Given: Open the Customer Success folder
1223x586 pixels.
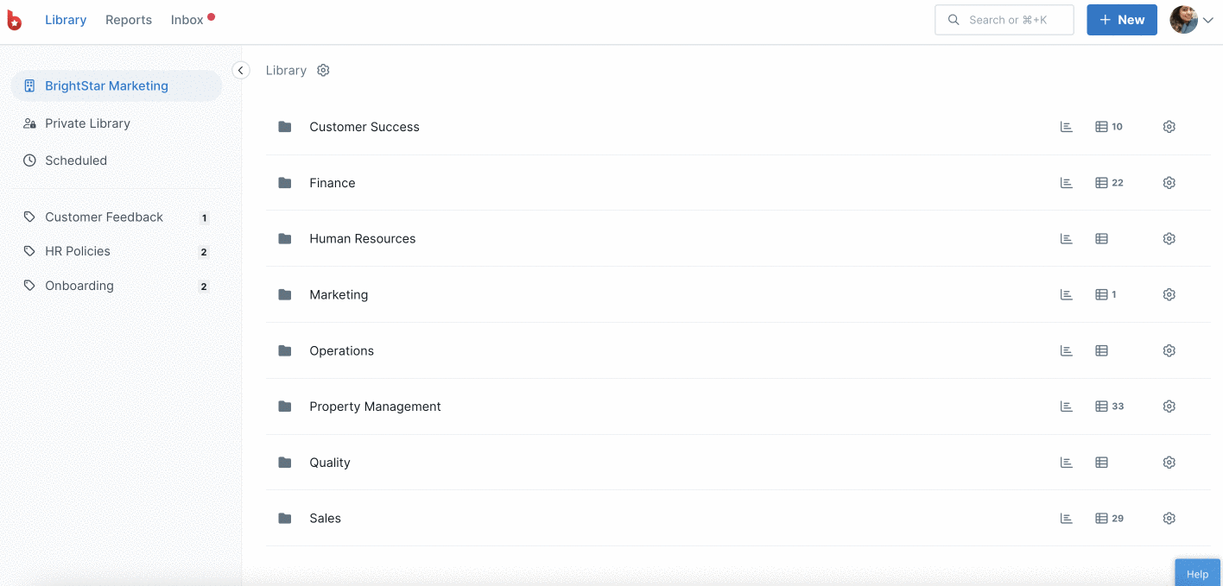Looking at the screenshot, I should 364,127.
